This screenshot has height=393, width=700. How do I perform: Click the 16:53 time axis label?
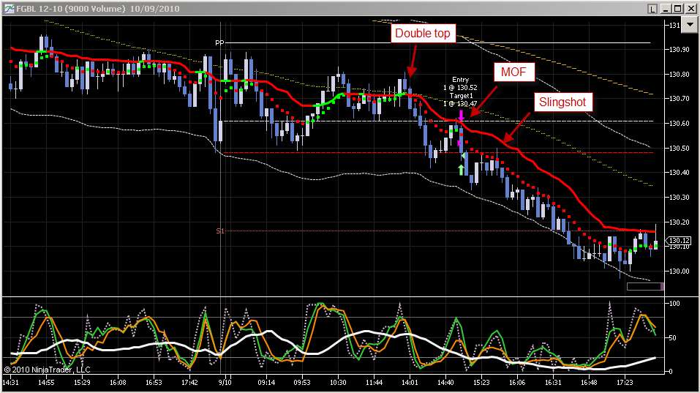pyautogui.click(x=154, y=382)
